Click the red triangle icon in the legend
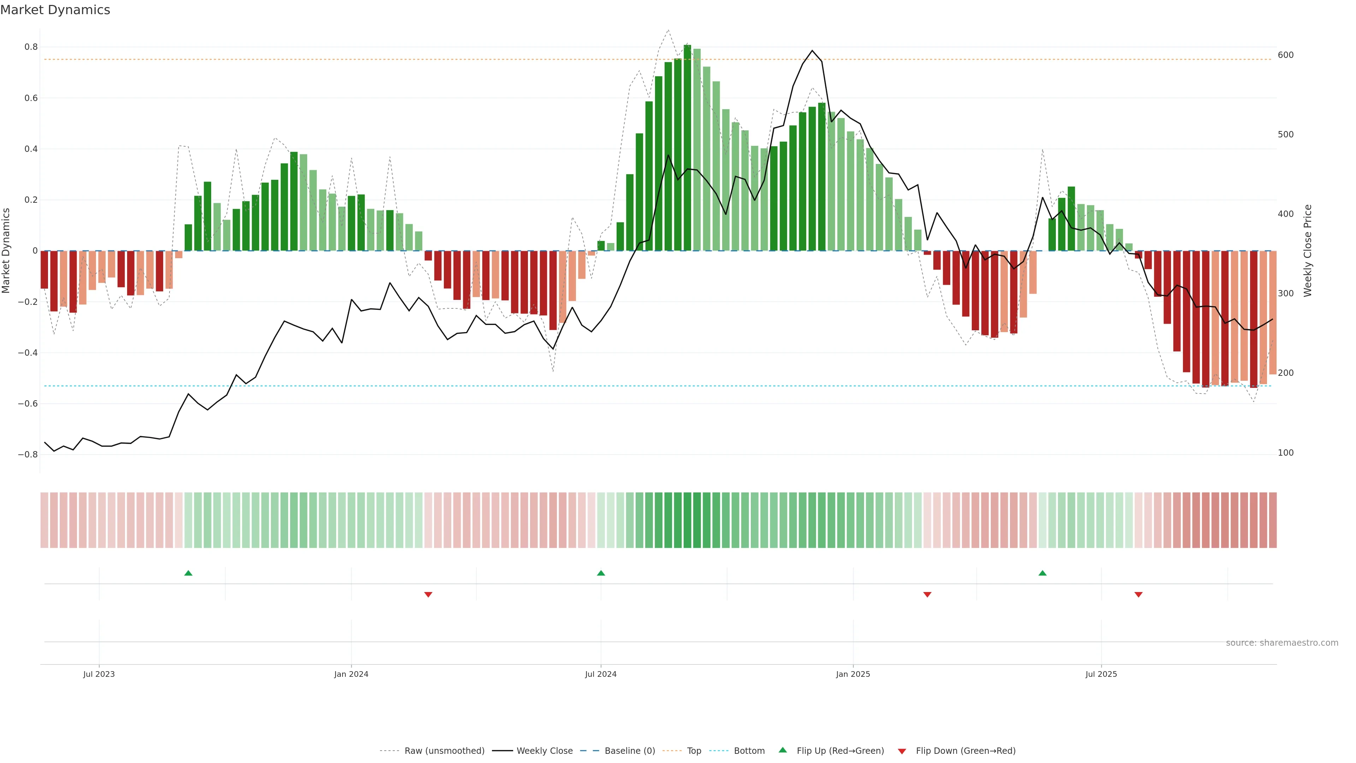Viewport: 1356px width, 763px height. 902,751
